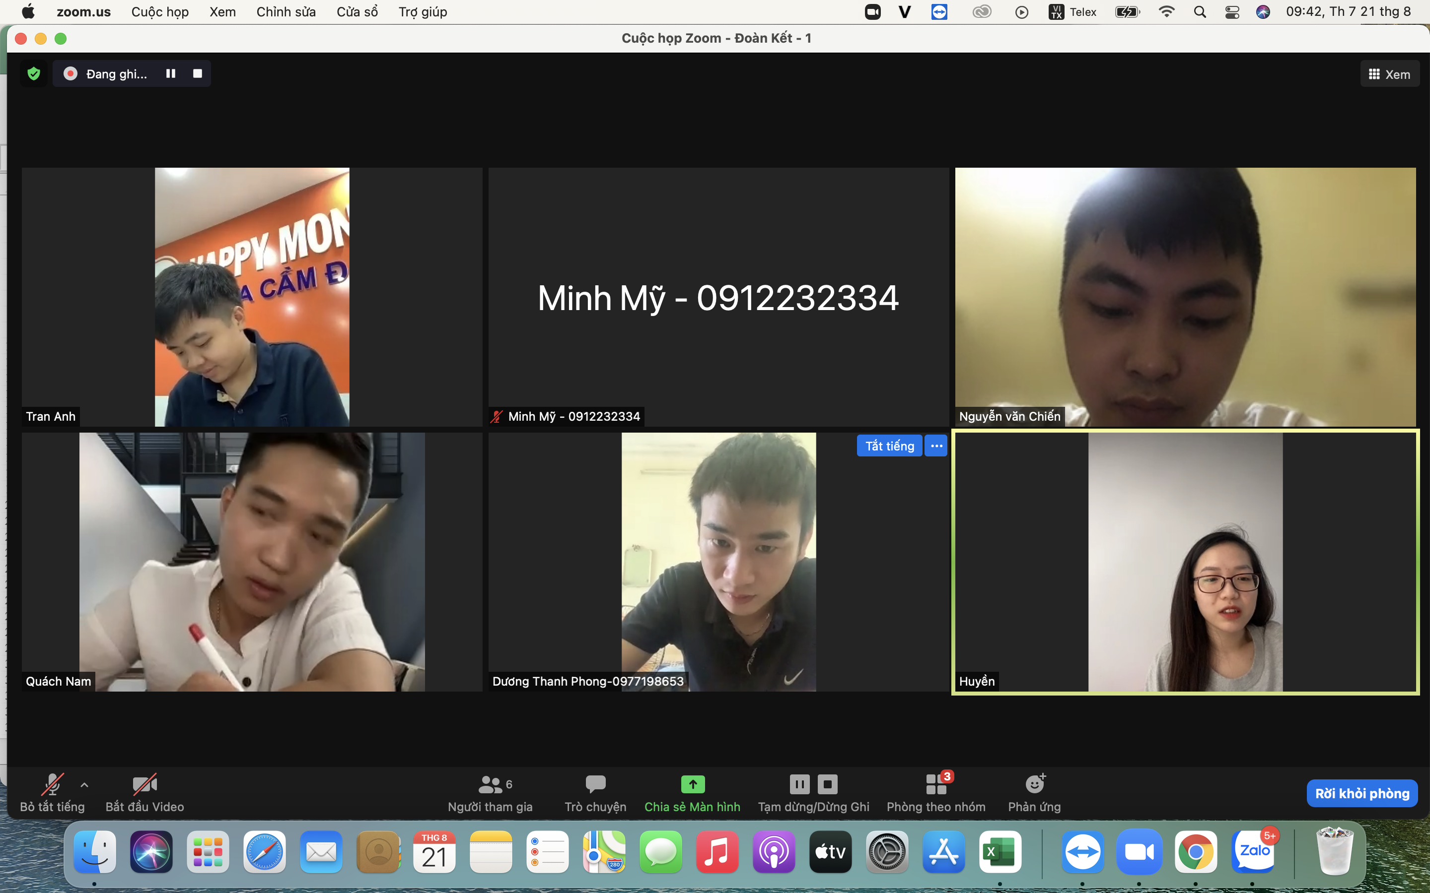Expand audio options arrow beside microphone
The height and width of the screenshot is (893, 1430).
(84, 785)
